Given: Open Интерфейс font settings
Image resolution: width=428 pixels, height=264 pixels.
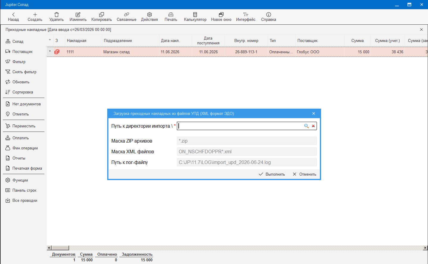Looking at the screenshot, I should click(x=246, y=17).
